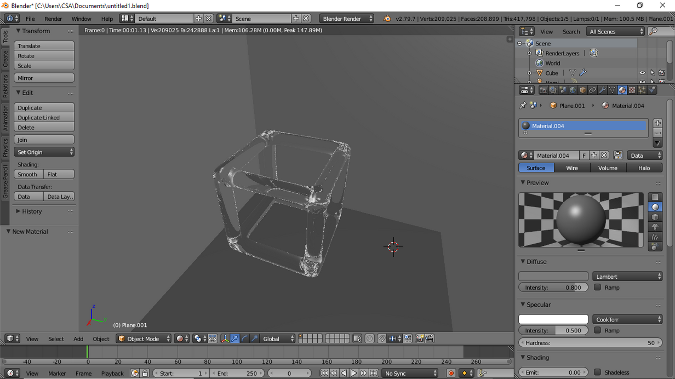Open the Particles properties tab
Viewport: 675px width, 379px height.
click(x=642, y=90)
